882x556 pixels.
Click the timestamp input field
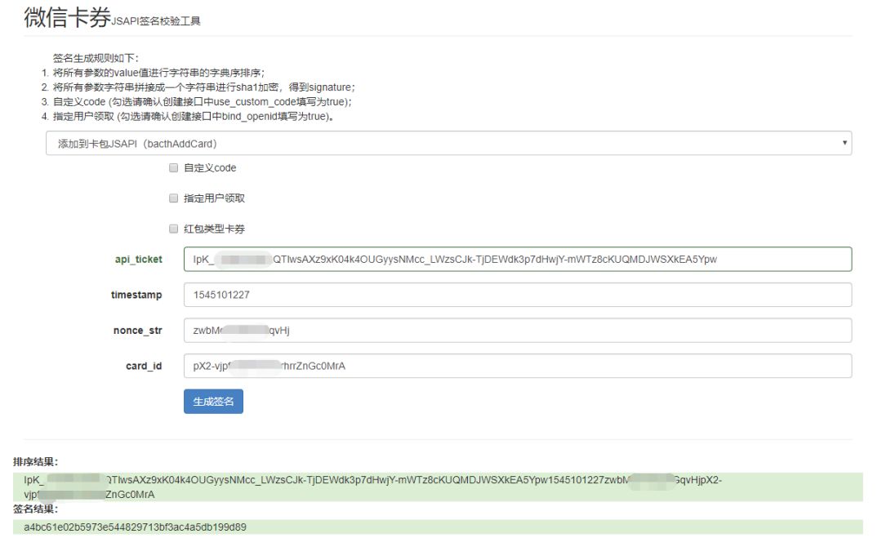point(518,295)
